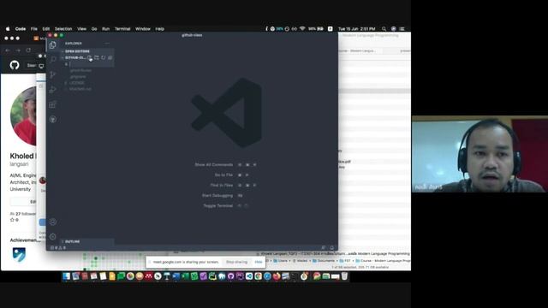Click Spotlight search icon in menu bar
This screenshot has width=548, height=308.
coord(384,29)
